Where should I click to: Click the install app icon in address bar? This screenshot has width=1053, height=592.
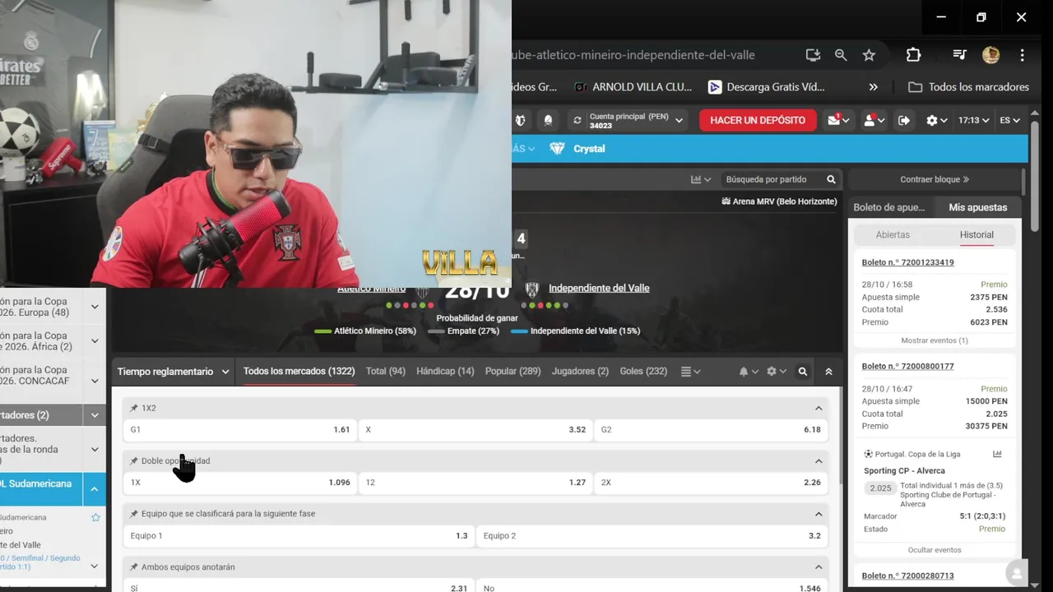[813, 55]
